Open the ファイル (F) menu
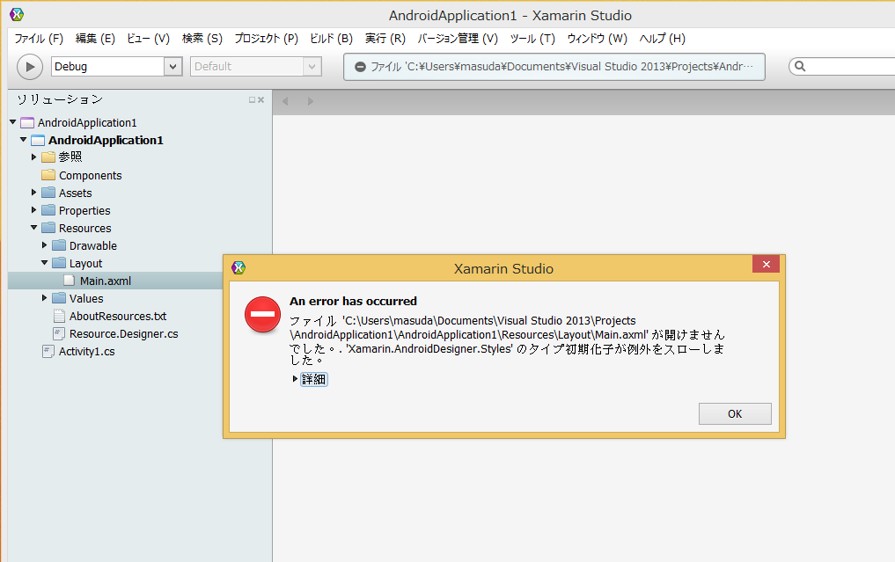 (39, 39)
